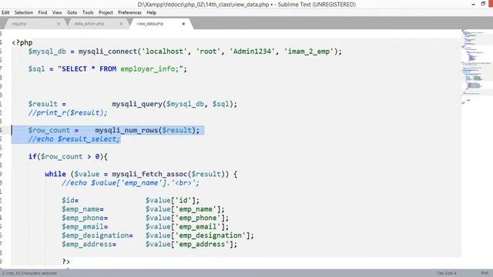Click the mysqli_fetch_assoc function call
Image resolution: width=493 pixels, height=277 pixels.
pos(149,174)
